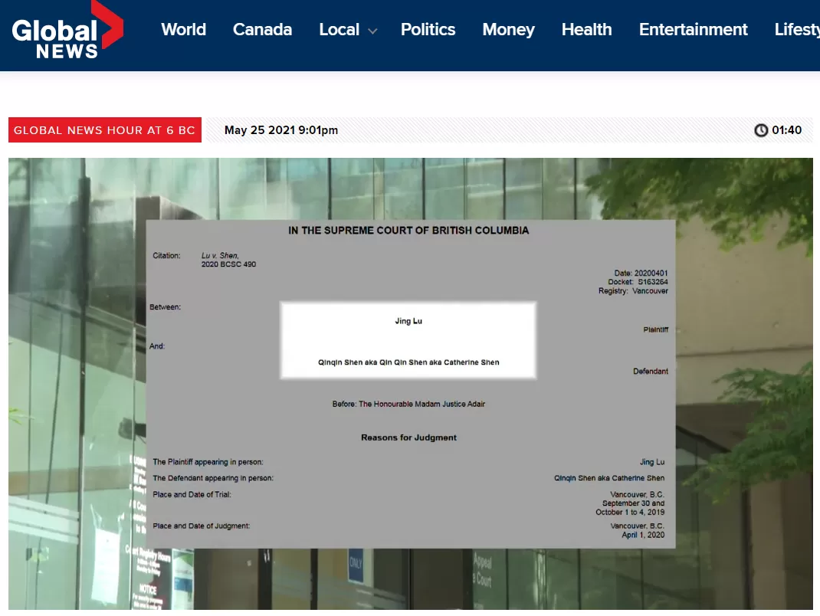The height and width of the screenshot is (616, 820).
Task: Click the Reasons for Judgment text
Action: click(x=408, y=437)
